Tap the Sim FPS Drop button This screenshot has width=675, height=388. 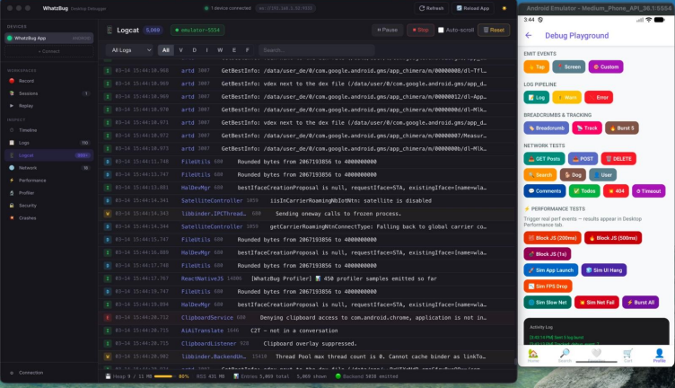(548, 286)
